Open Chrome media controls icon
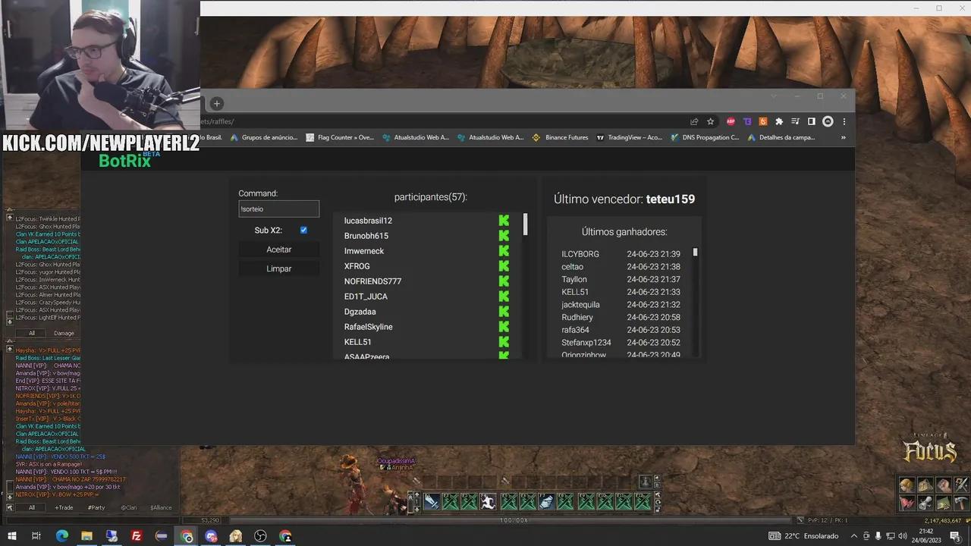The image size is (971, 546). pos(795,121)
